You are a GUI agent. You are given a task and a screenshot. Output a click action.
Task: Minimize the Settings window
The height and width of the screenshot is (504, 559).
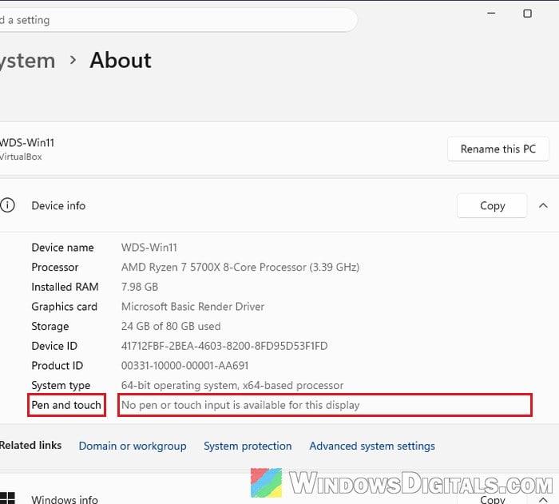(x=491, y=14)
